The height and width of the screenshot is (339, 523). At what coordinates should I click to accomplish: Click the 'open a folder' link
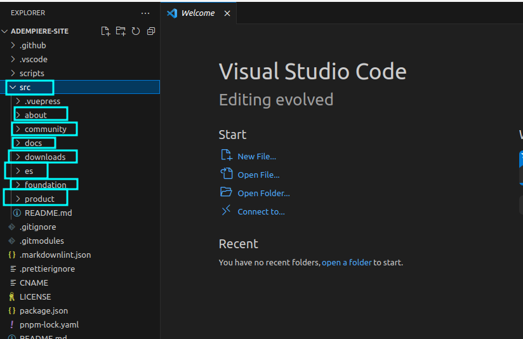tap(347, 263)
